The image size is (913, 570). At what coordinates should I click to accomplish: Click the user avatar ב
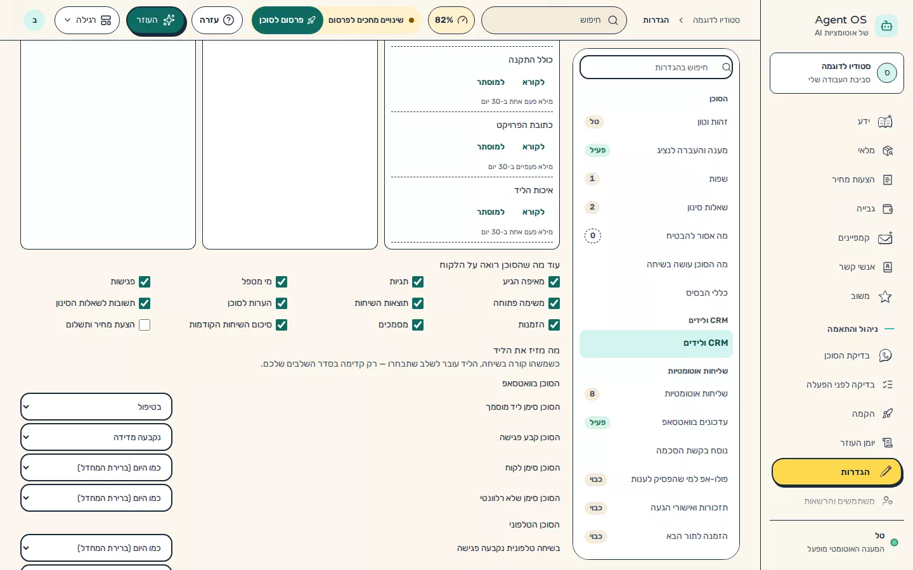34,20
